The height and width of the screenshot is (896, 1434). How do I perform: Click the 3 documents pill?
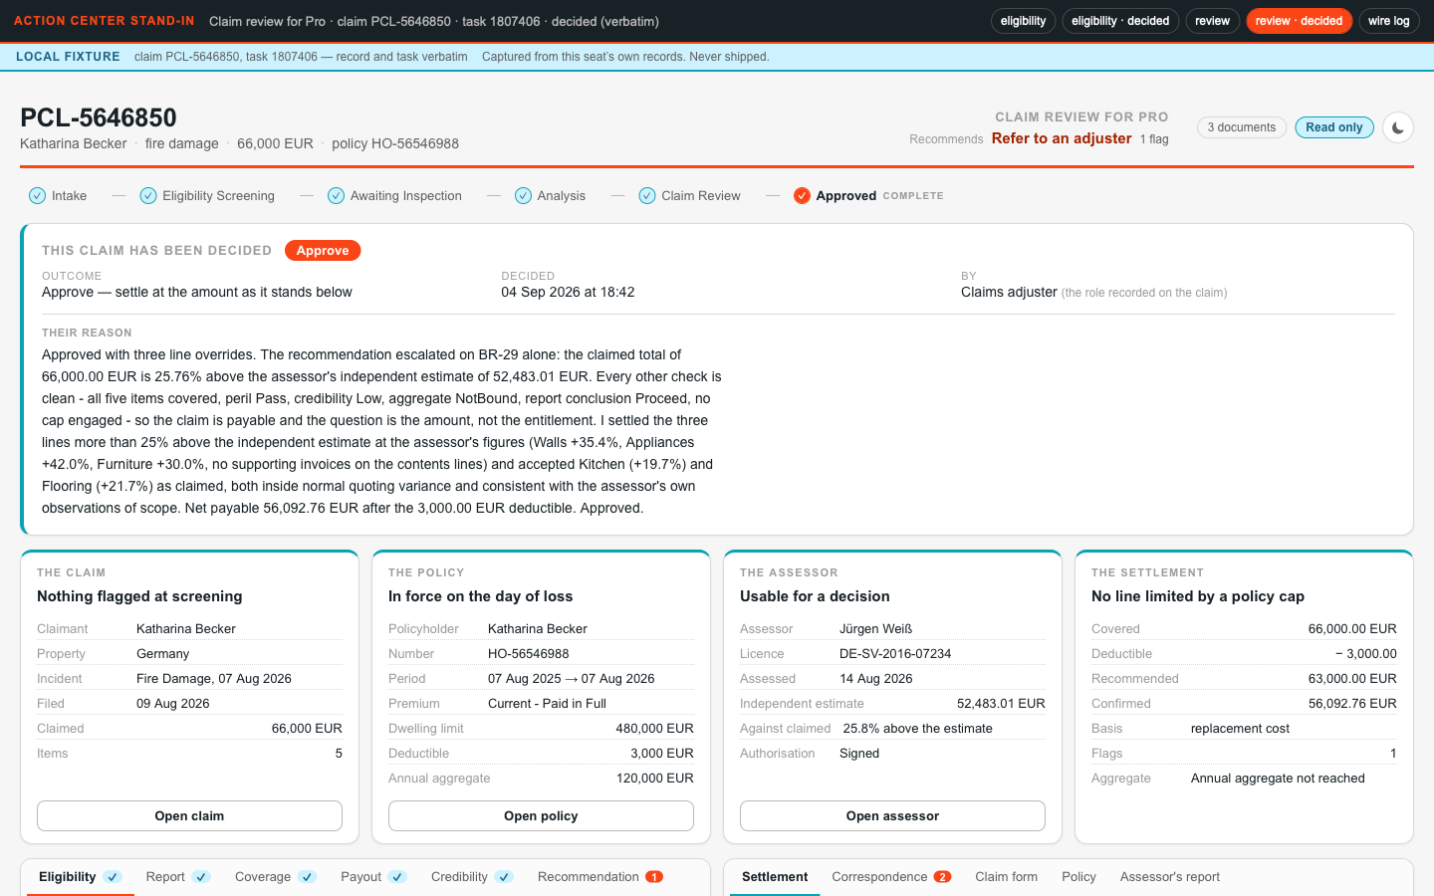[x=1242, y=127]
